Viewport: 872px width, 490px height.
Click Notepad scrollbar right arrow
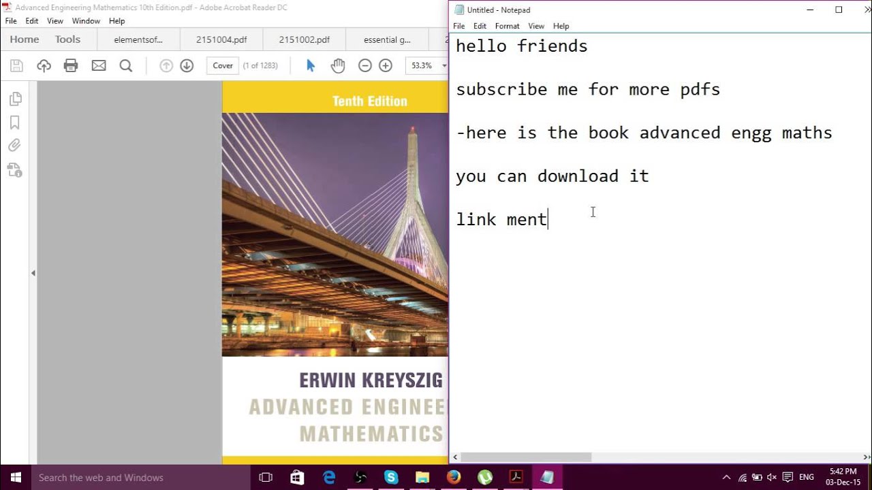point(866,457)
